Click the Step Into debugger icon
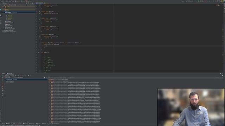This screenshot has height=126, width=225. coord(20,76)
